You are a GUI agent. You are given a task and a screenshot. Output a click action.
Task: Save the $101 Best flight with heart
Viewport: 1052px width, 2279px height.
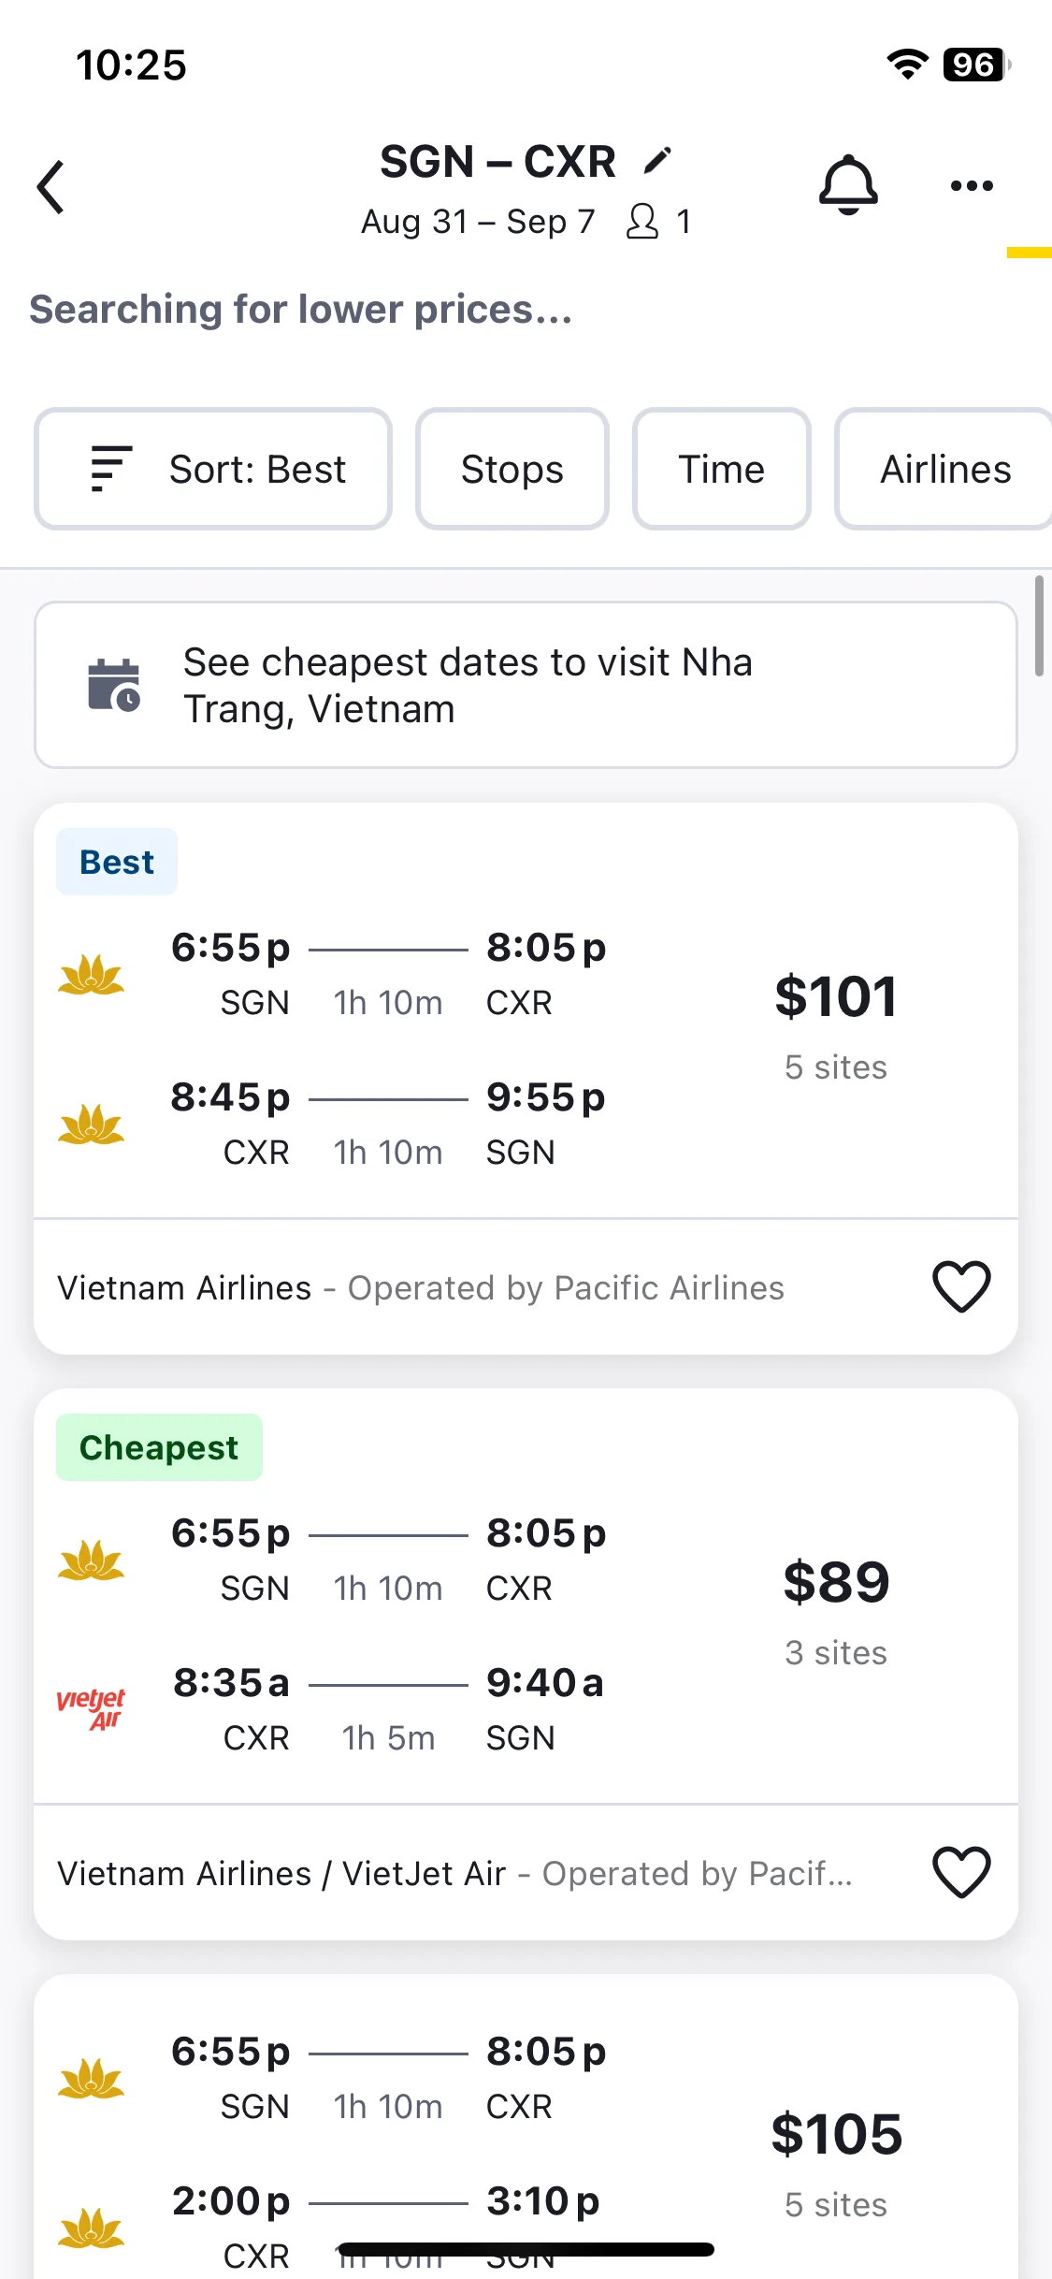tap(961, 1286)
